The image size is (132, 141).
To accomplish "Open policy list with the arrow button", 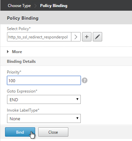I will coord(76,37).
